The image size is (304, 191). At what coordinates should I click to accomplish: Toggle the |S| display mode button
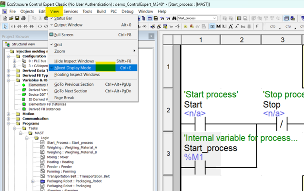tap(213, 26)
